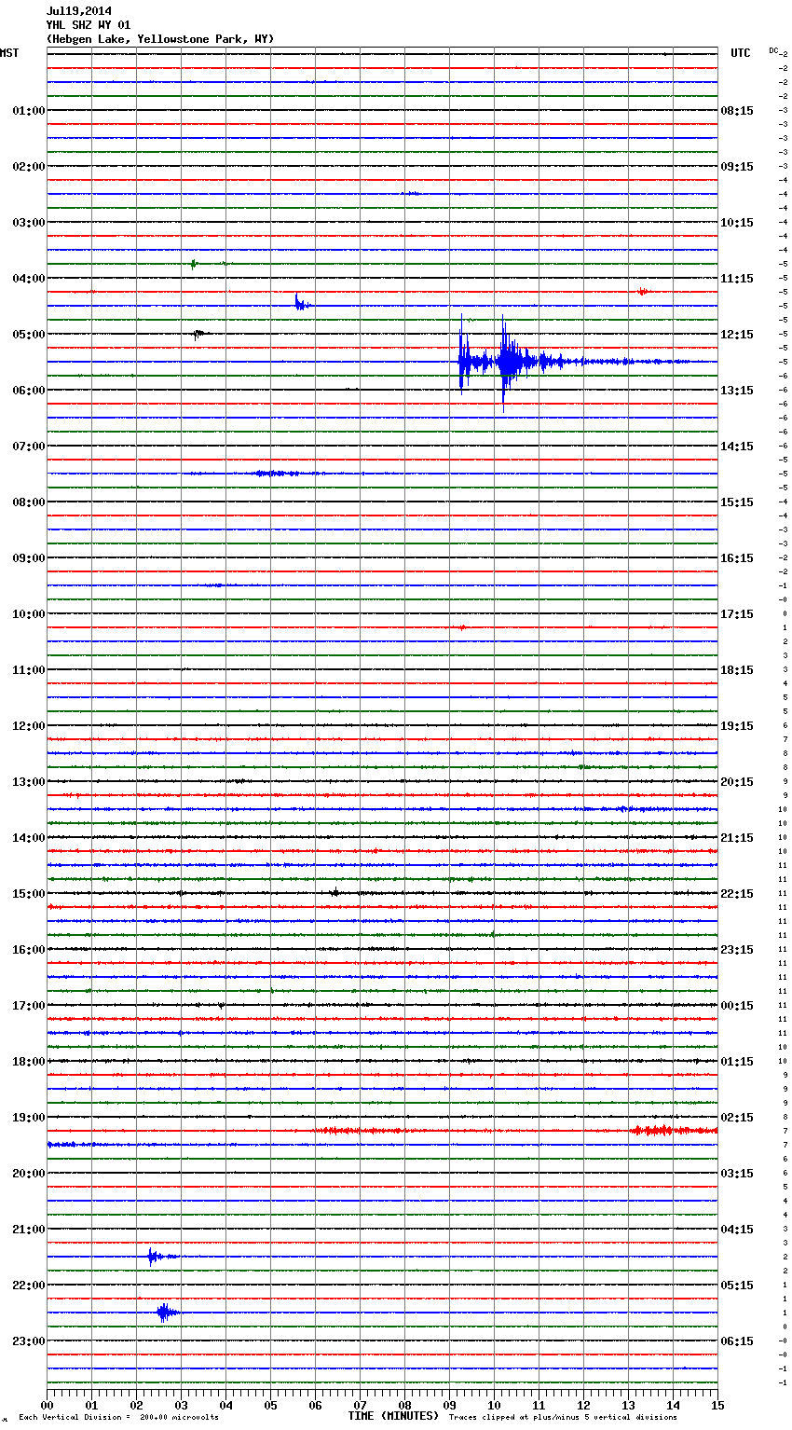
Task: Click the 10:15 UTC label
Action: coord(737,222)
